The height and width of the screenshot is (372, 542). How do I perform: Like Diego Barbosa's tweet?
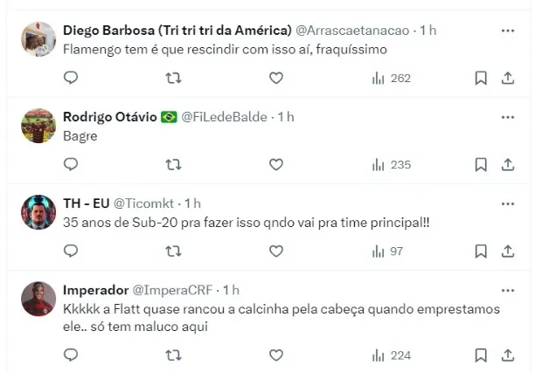click(x=276, y=78)
